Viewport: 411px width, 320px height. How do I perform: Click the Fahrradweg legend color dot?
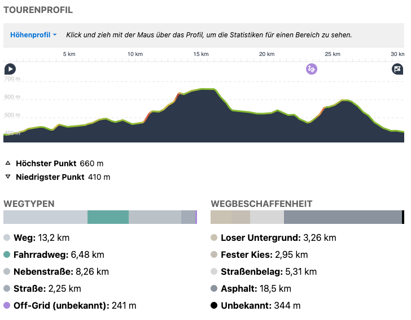(x=7, y=255)
